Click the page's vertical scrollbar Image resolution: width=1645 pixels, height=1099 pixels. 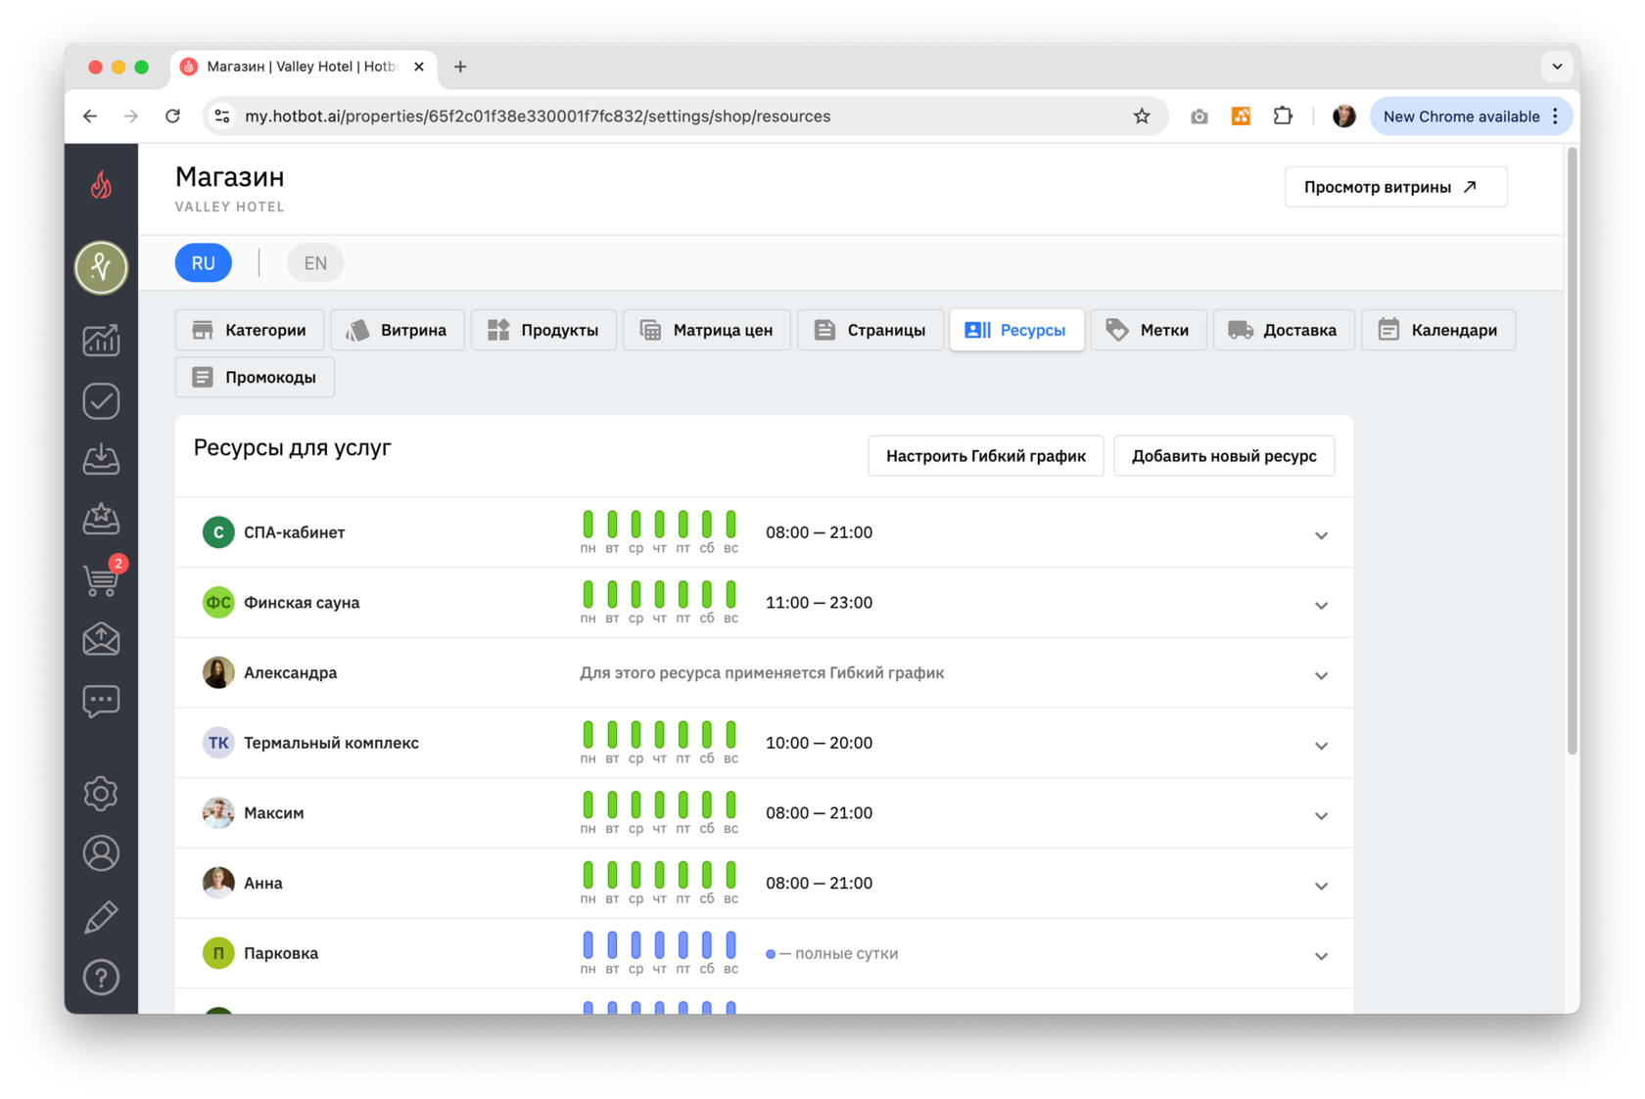coord(1573,450)
